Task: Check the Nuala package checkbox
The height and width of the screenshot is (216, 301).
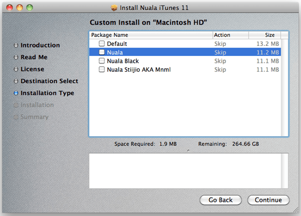Action: point(102,52)
